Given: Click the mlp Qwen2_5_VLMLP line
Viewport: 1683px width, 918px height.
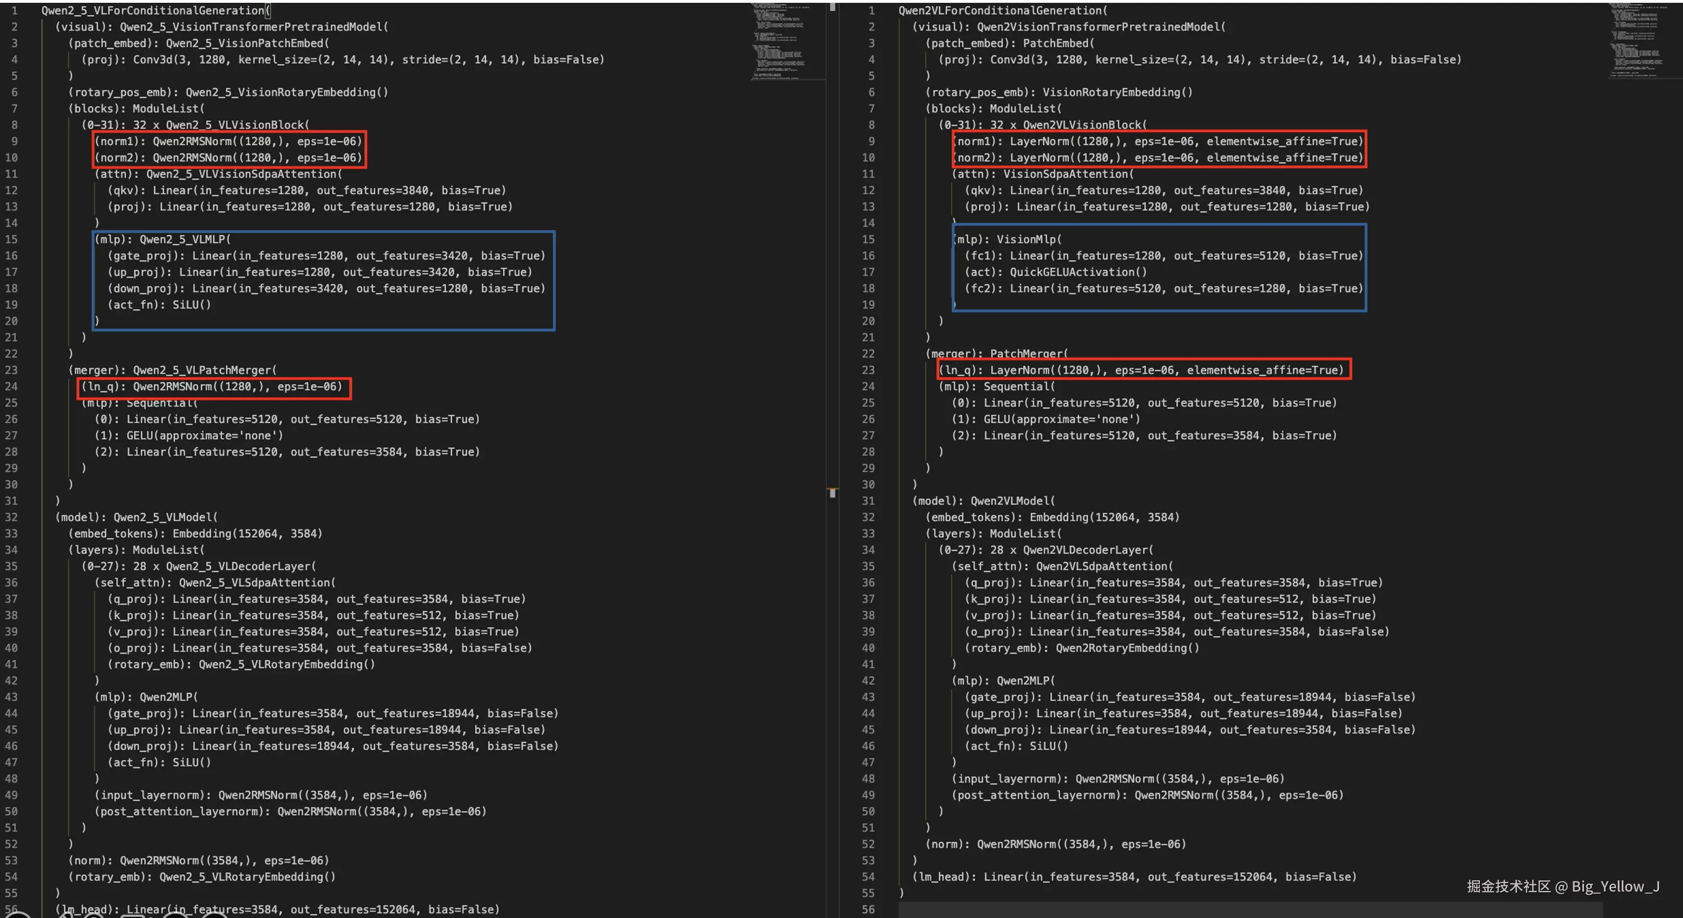Looking at the screenshot, I should tap(163, 239).
